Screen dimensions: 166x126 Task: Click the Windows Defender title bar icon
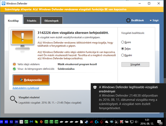[x=3, y=3]
